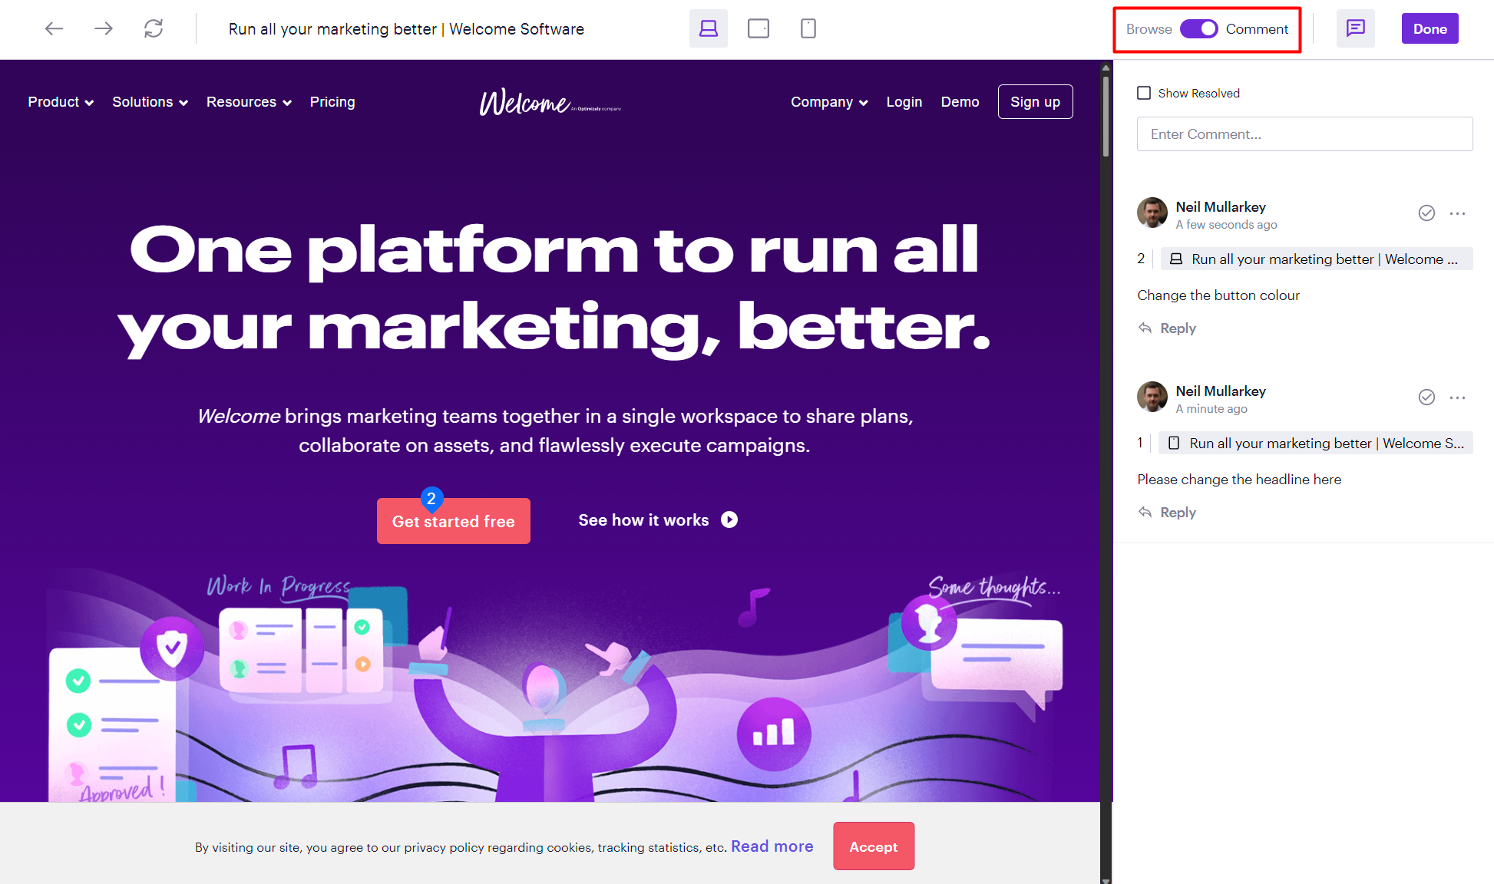1494x884 pixels.
Task: Expand the Solutions dropdown menu
Action: click(150, 102)
